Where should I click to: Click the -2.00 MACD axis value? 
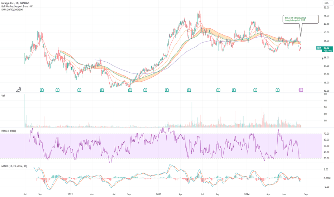[x=326, y=187]
